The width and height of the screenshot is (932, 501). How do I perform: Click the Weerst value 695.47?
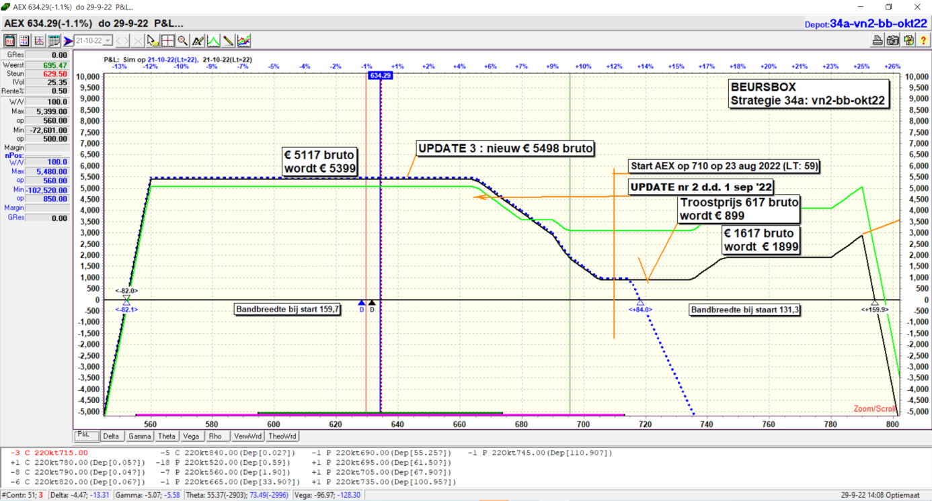point(48,65)
